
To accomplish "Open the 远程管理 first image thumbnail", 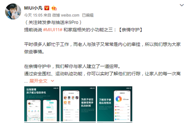I will click(x=42, y=104).
